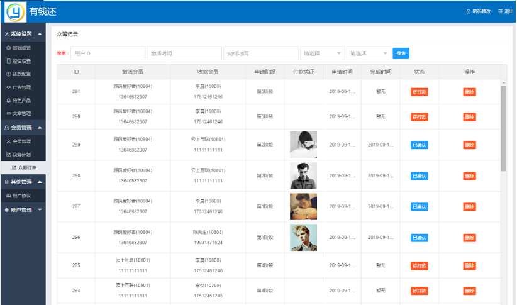
Task: Click the 用户协议 book icon
Action: pos(9,196)
